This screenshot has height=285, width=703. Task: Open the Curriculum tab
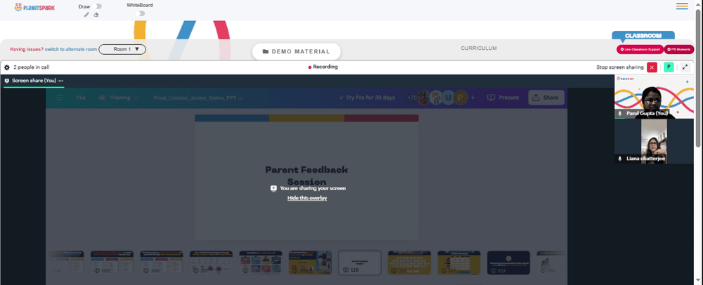[x=478, y=48]
